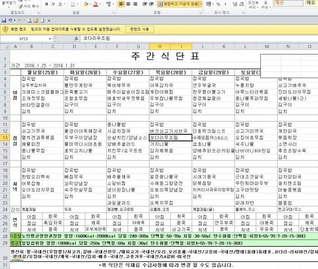Open the underline style dropdown arrow
Viewport: 318px width, 269px height.
pos(65,4)
